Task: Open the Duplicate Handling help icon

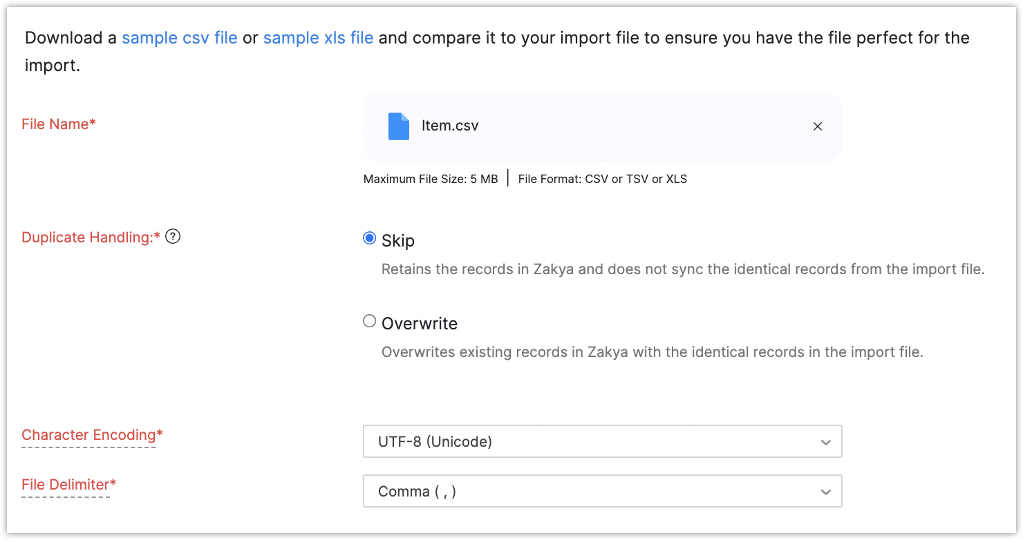Action: coord(173,237)
